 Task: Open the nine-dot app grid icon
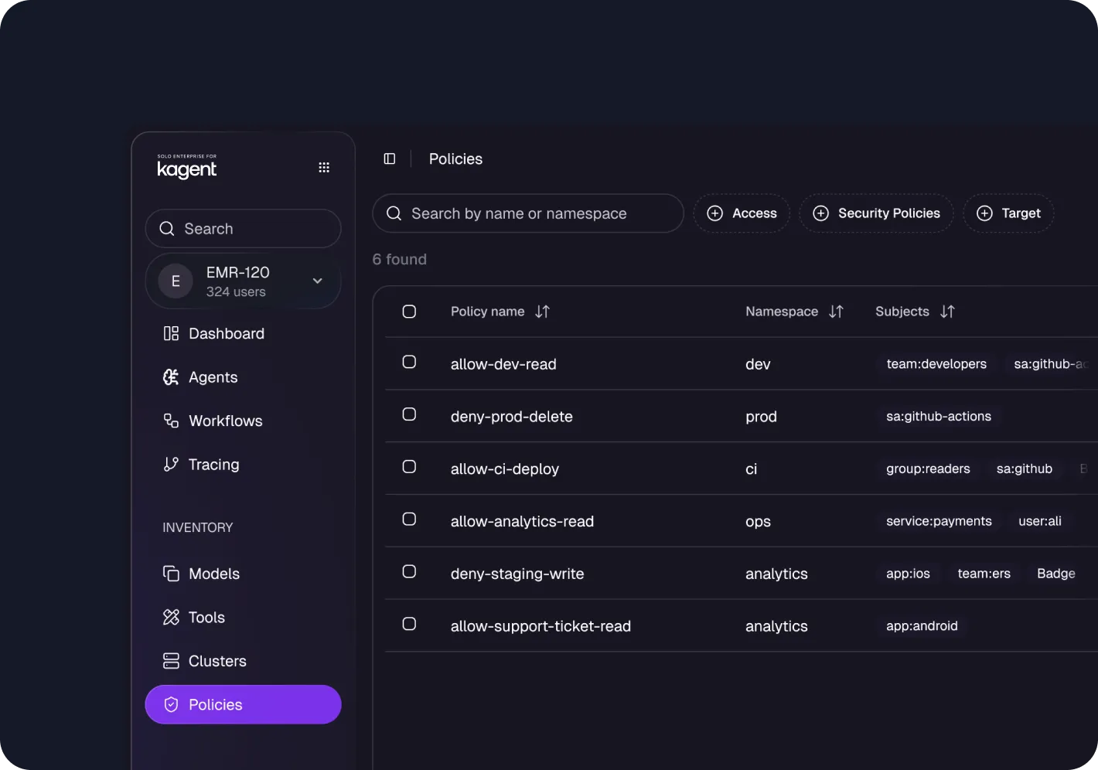coord(324,168)
